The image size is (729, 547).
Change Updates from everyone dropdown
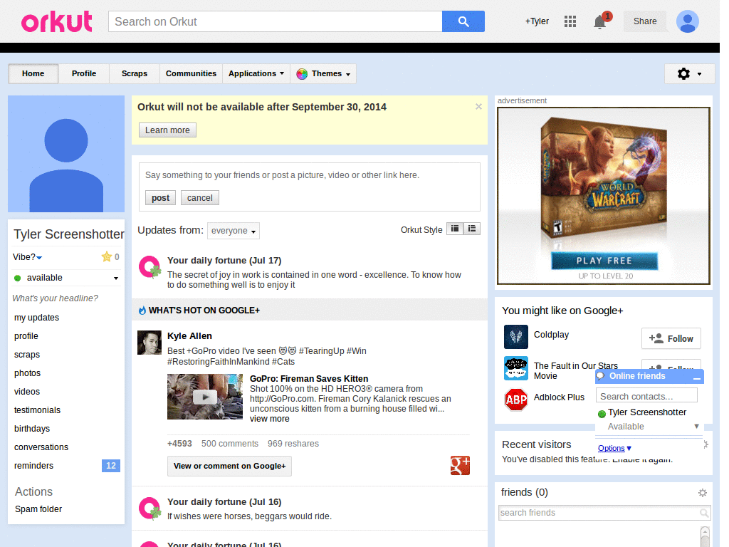[x=233, y=231]
